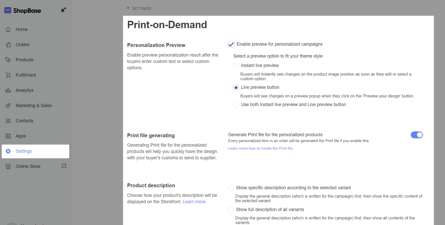Open the Contacts menu item

pos(24,121)
